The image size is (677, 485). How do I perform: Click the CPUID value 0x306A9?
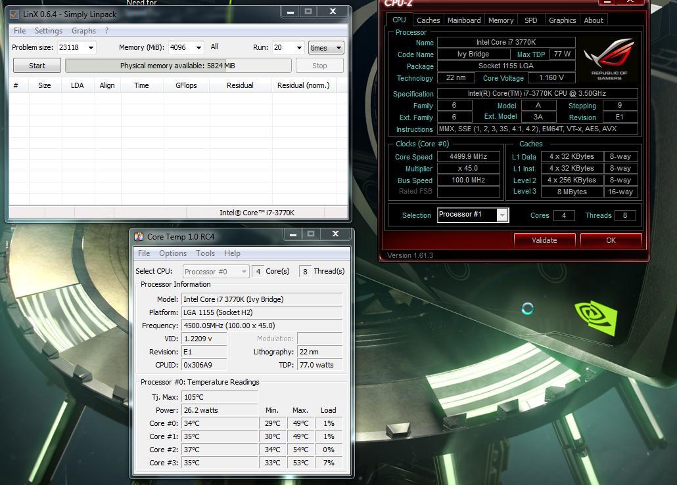click(204, 365)
